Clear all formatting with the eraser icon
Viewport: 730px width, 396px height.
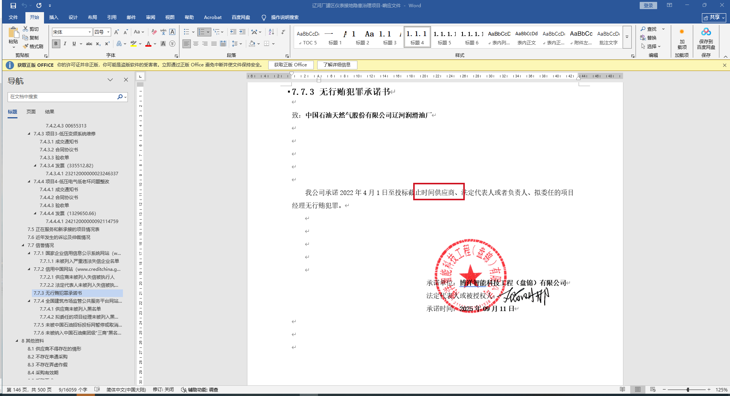(x=154, y=32)
